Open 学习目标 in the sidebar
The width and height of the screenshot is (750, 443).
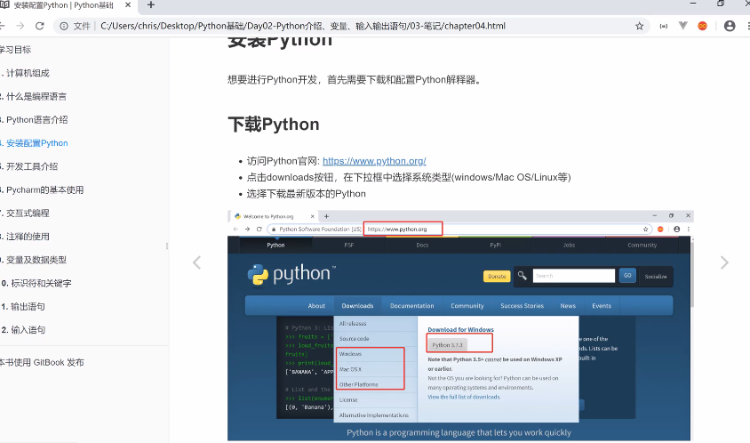tap(16, 49)
